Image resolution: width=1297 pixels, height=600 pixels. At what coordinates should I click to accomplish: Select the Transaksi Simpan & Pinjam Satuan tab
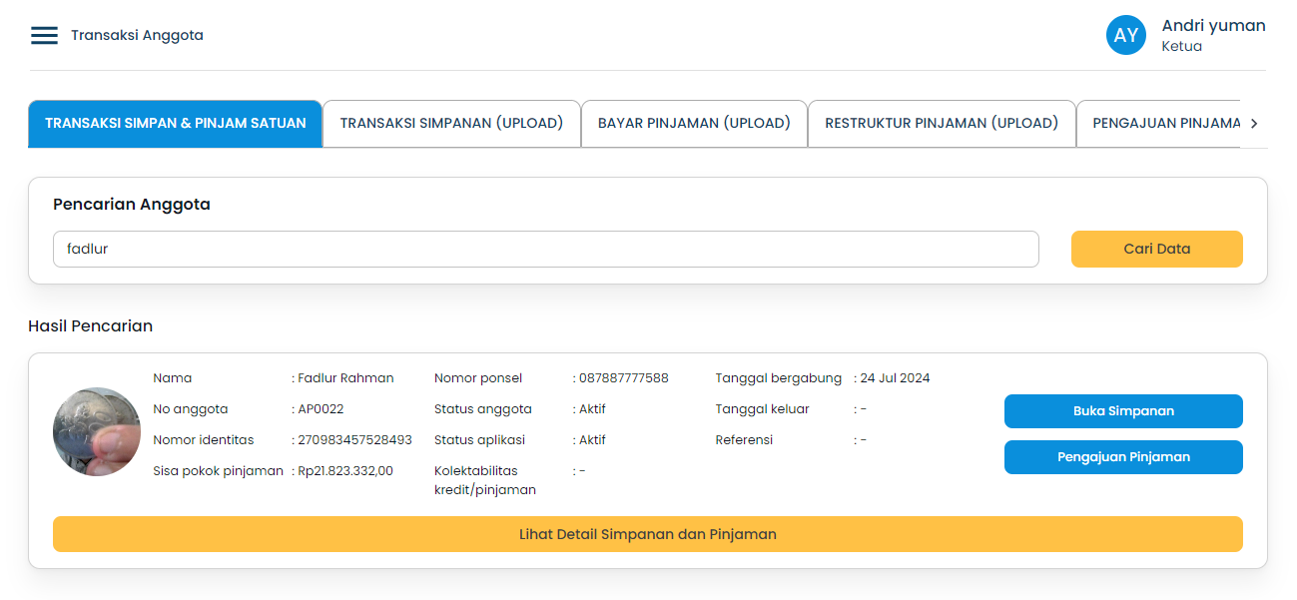point(175,123)
